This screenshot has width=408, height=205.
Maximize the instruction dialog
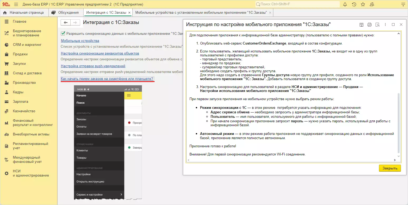tap(393, 25)
